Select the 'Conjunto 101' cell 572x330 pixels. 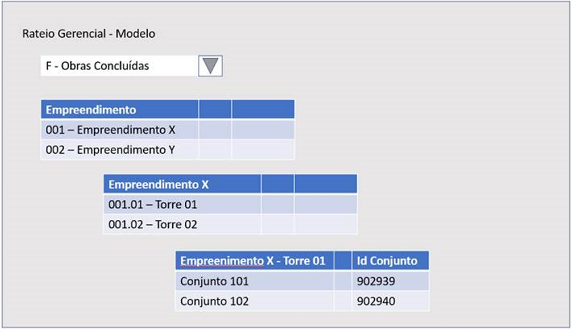[x=214, y=281]
